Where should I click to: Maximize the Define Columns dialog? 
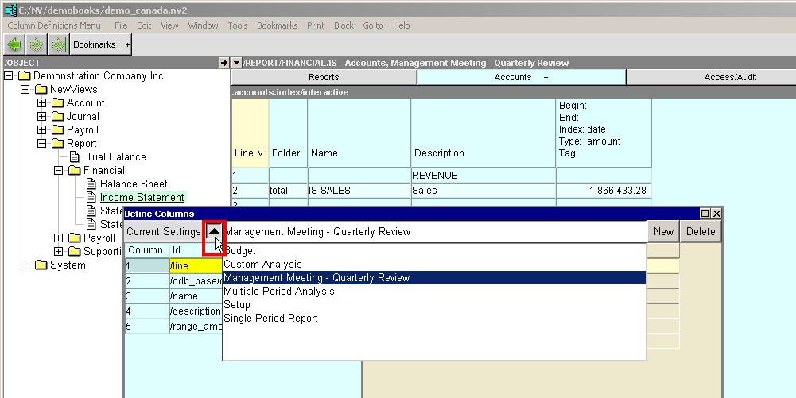pyautogui.click(x=705, y=214)
